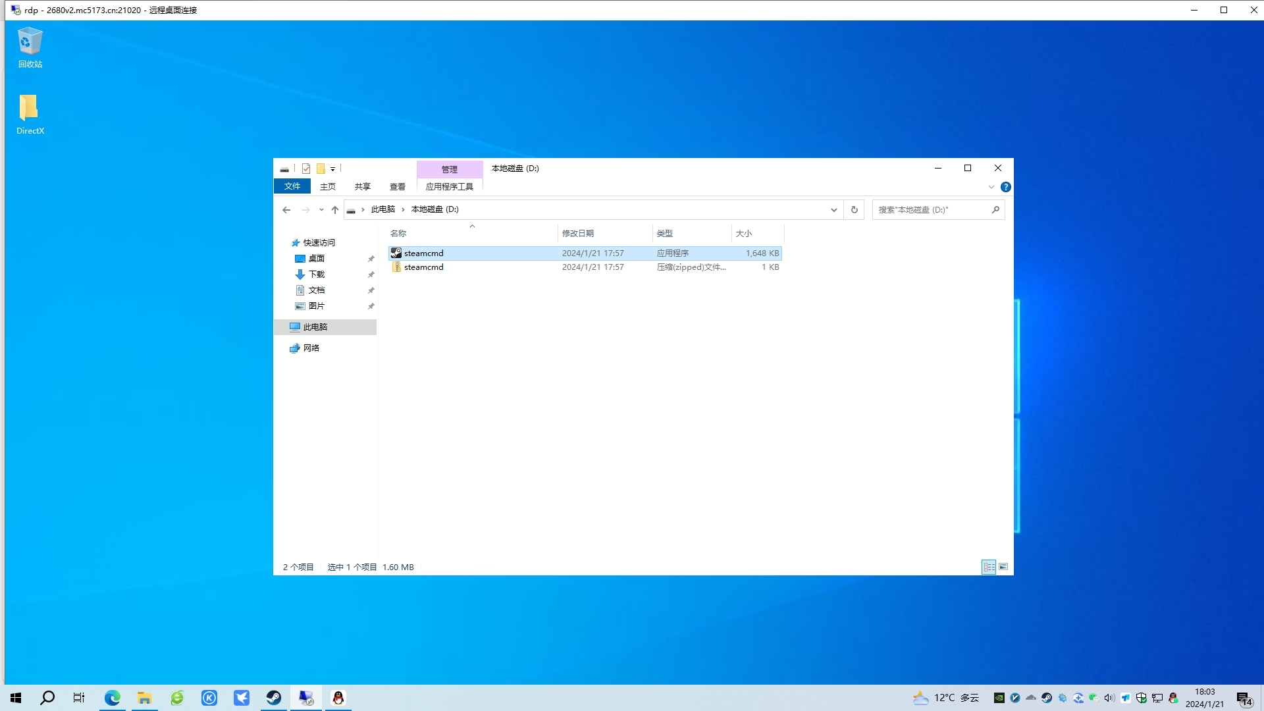Click the refresh button beside the address bar
Viewport: 1264px width, 711px height.
pyautogui.click(x=854, y=209)
